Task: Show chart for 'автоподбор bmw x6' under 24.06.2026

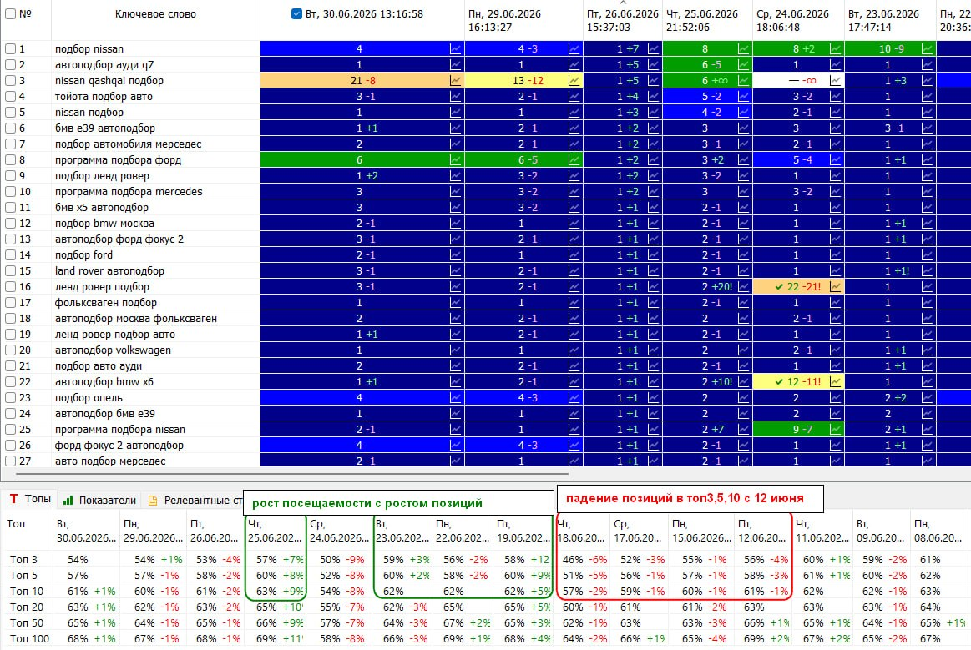Action: click(x=836, y=382)
